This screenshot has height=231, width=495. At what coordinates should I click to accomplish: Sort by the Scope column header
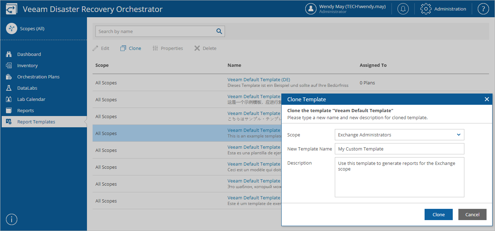pyautogui.click(x=102, y=65)
